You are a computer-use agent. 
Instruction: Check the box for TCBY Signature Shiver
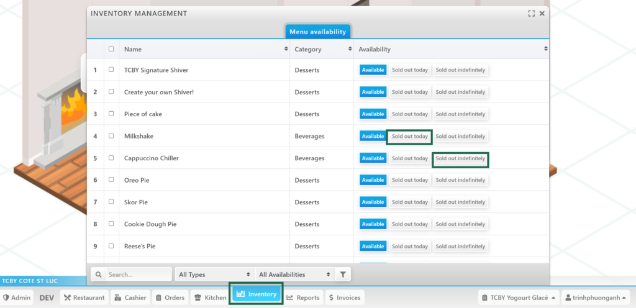(x=111, y=70)
